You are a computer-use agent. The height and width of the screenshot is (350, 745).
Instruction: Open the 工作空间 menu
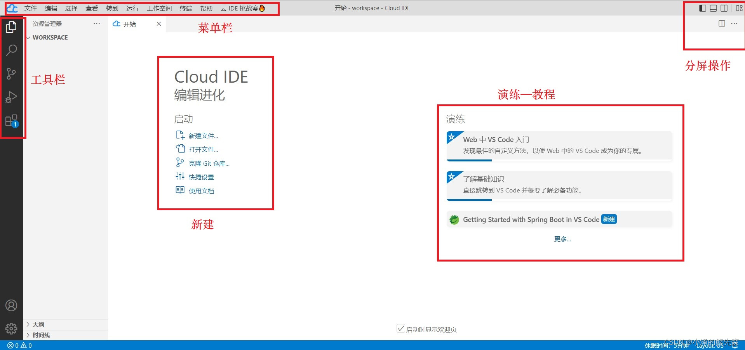pos(159,8)
